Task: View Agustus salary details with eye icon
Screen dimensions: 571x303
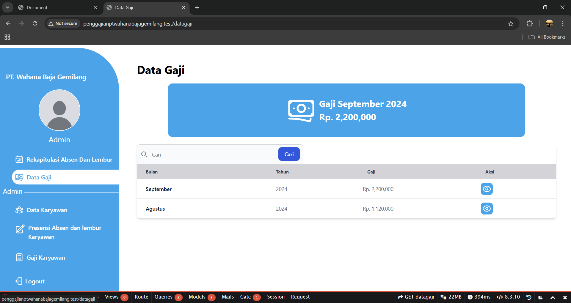Action: click(x=487, y=209)
